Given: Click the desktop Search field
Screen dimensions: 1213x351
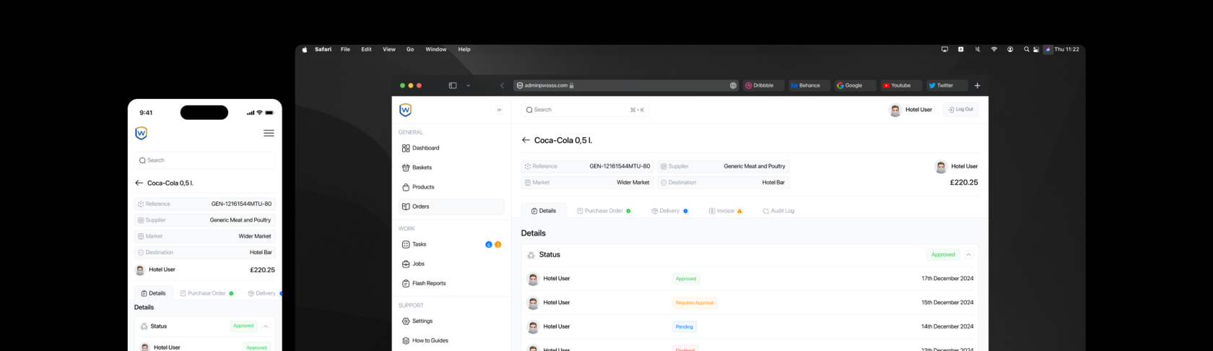Looking at the screenshot, I should click(x=586, y=110).
